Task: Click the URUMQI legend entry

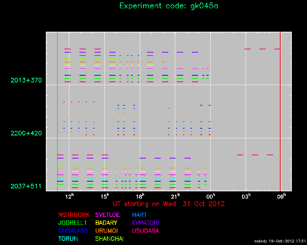Action: click(106, 231)
